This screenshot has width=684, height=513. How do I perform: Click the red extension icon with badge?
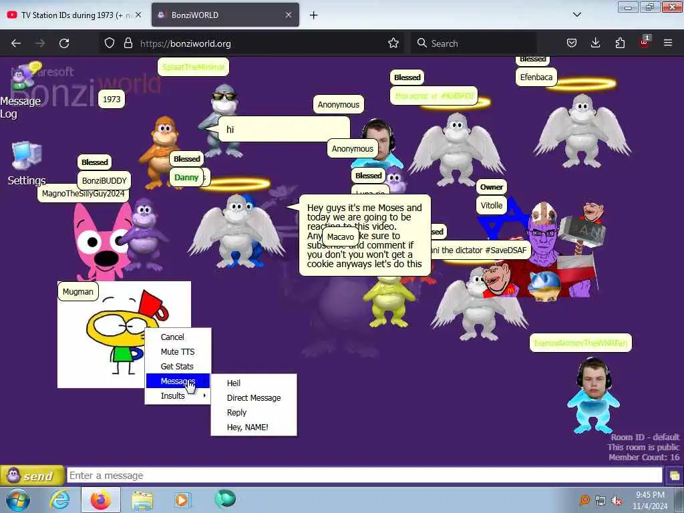coord(645,42)
